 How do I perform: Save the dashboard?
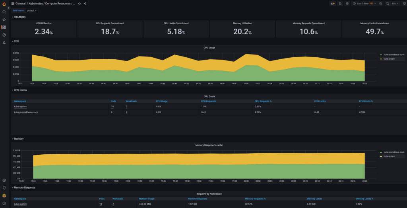click(x=340, y=4)
